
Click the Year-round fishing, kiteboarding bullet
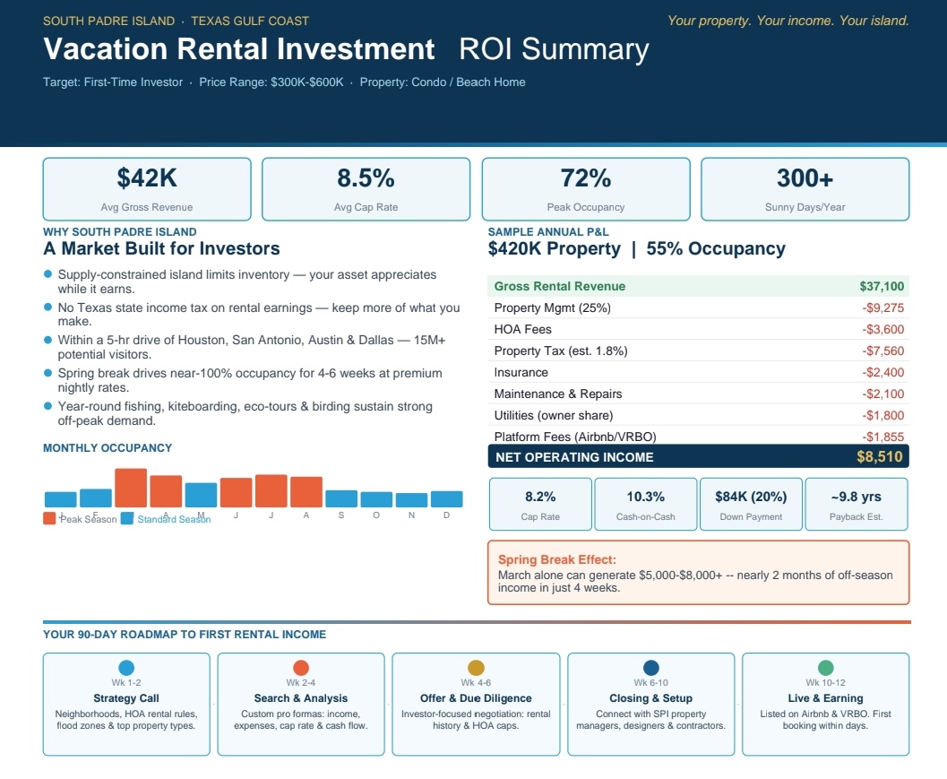pos(245,412)
